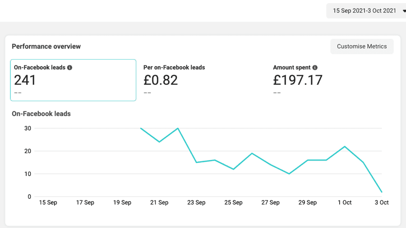Screen dimensions: 406x228
Task: Click the chart peak at 22 Sep
Action: (178, 128)
